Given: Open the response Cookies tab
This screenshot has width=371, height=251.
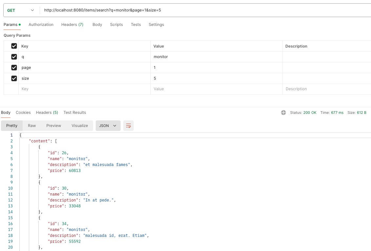Looking at the screenshot, I should tap(23, 113).
